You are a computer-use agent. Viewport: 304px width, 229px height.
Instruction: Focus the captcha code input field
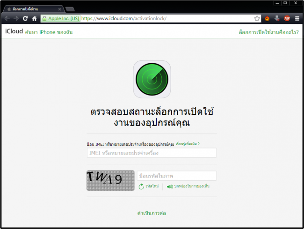pos(177,176)
